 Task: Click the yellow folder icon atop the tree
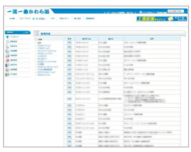pyautogui.click(x=36, y=39)
